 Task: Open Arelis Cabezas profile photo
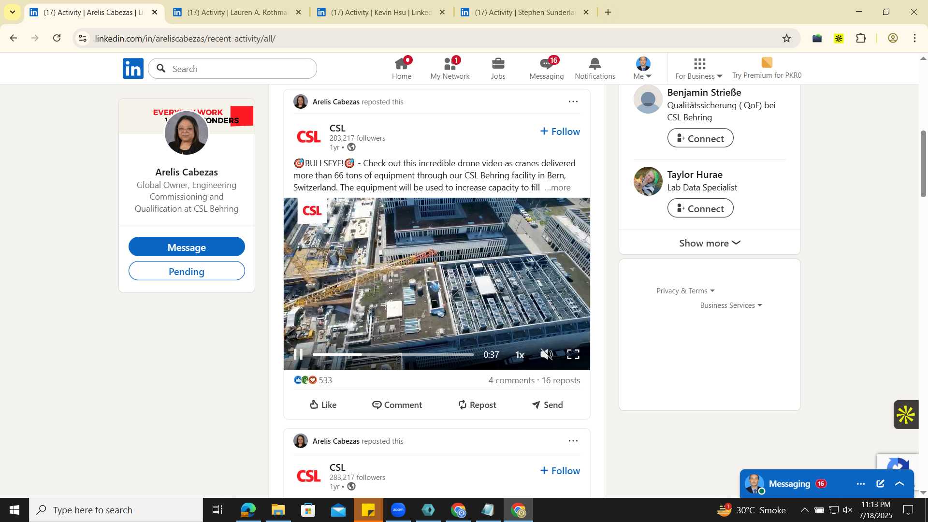pyautogui.click(x=187, y=133)
